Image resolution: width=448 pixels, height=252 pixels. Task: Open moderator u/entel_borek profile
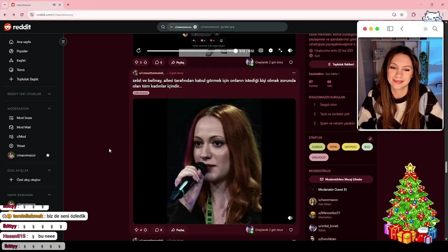tap(328, 226)
